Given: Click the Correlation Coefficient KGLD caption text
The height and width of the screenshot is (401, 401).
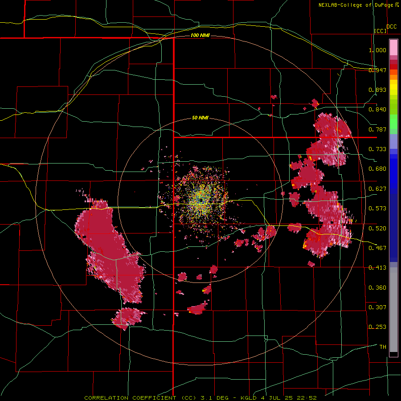Looking at the screenshot, I should point(200,398).
